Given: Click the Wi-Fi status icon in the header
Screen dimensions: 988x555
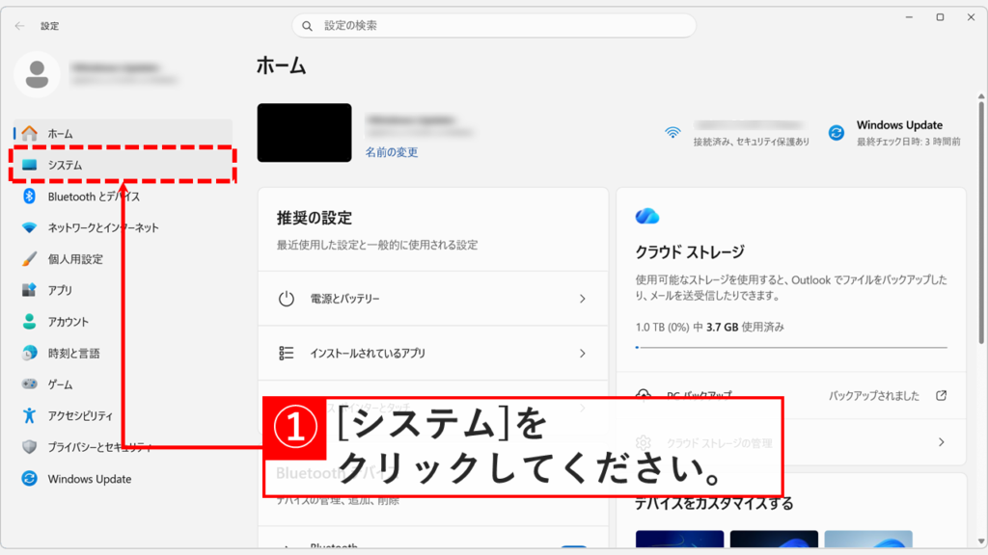Looking at the screenshot, I should (x=673, y=132).
